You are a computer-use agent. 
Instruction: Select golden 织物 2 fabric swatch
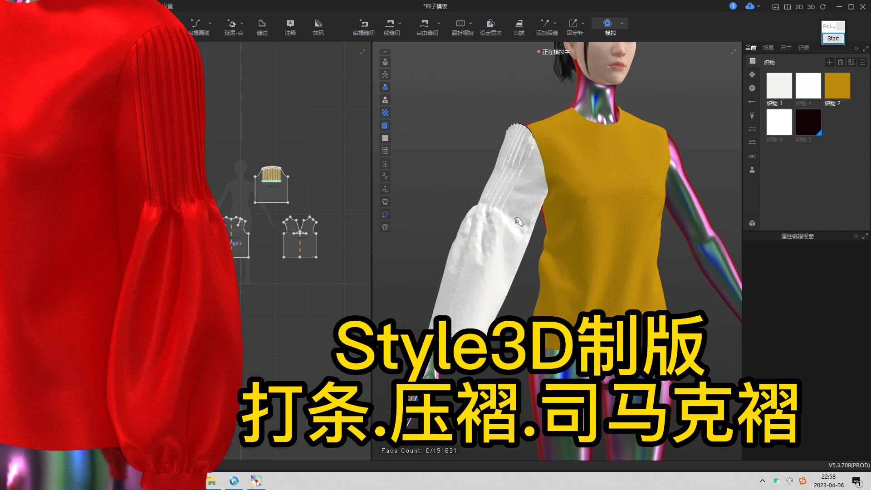(837, 86)
